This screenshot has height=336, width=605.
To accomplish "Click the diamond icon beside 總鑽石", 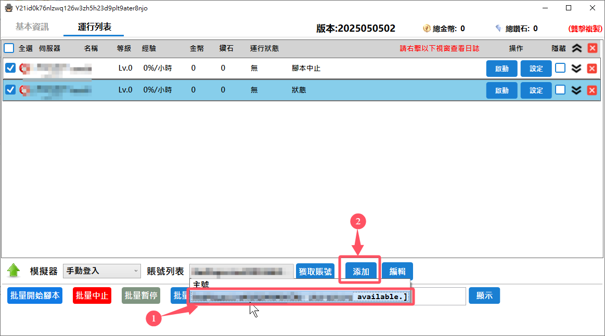I will pos(498,29).
